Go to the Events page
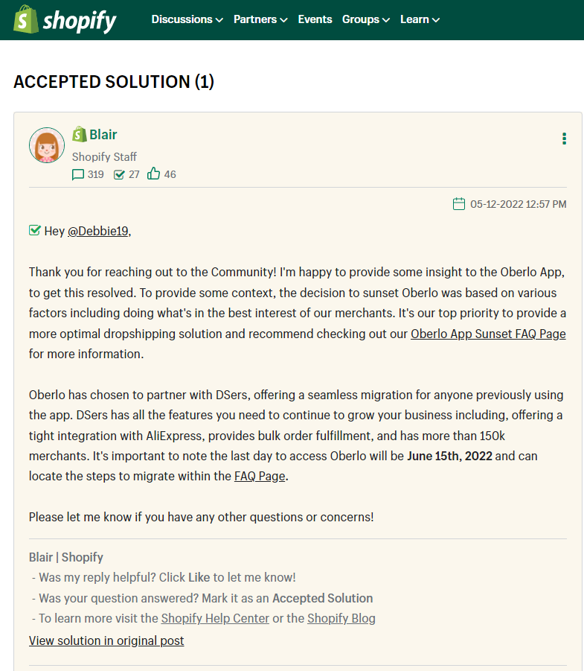 315,19
